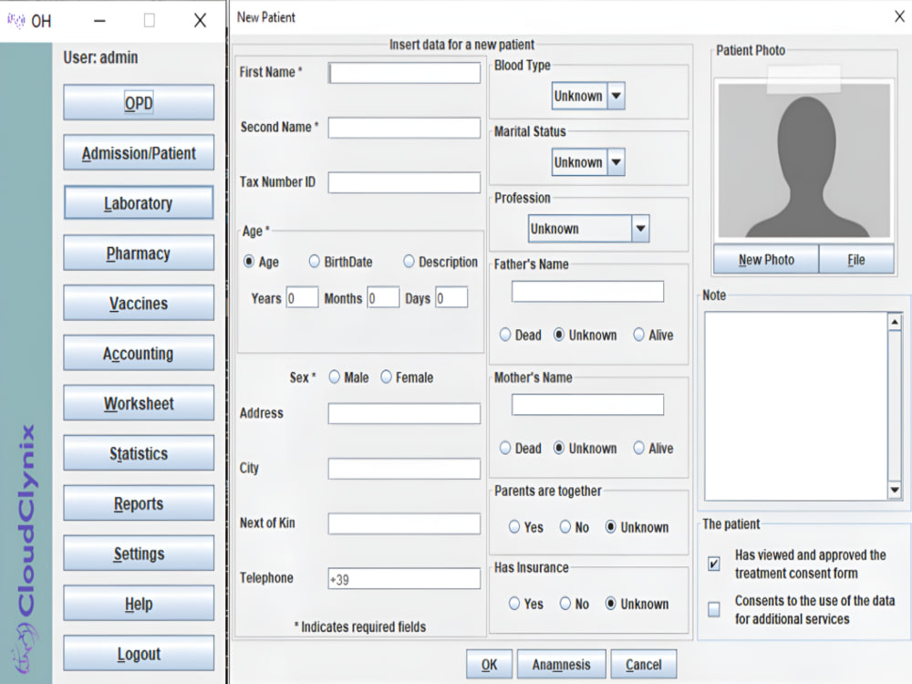Cancel the New Patient form

click(643, 664)
